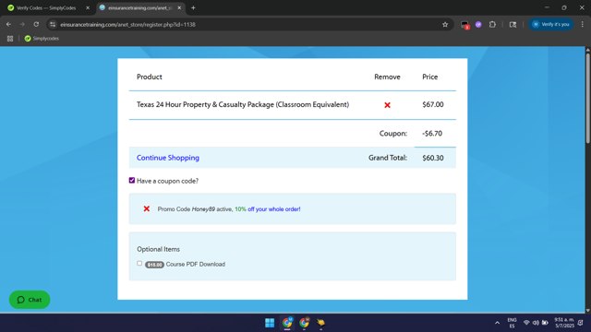The width and height of the screenshot is (591, 332).
Task: Close the Verify Codes SimplyCodes tab
Action: (88, 8)
